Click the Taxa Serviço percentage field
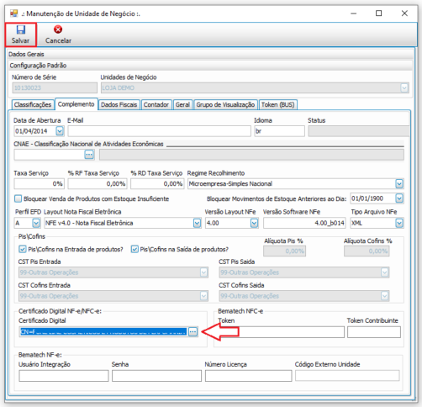This screenshot has height=407, width=422. point(39,184)
